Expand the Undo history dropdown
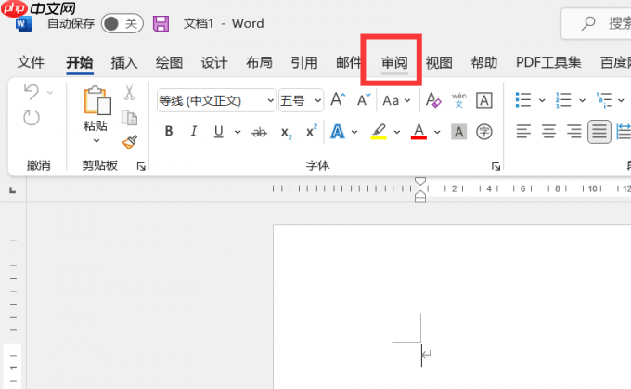This screenshot has height=389, width=631. tap(50, 93)
